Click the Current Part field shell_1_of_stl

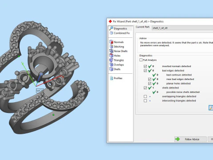tap(182, 28)
